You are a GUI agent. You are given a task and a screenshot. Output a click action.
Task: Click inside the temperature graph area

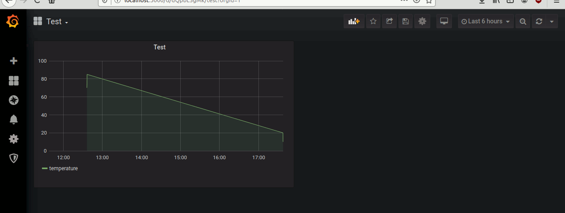[166, 106]
